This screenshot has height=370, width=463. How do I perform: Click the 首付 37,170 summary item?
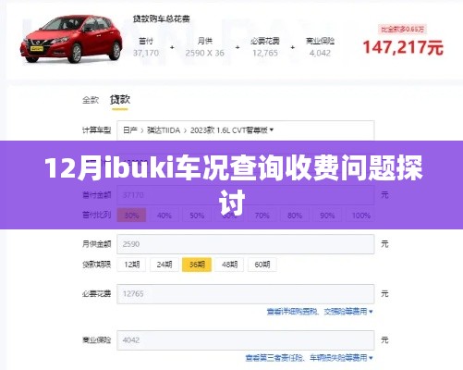pyautogui.click(x=146, y=47)
